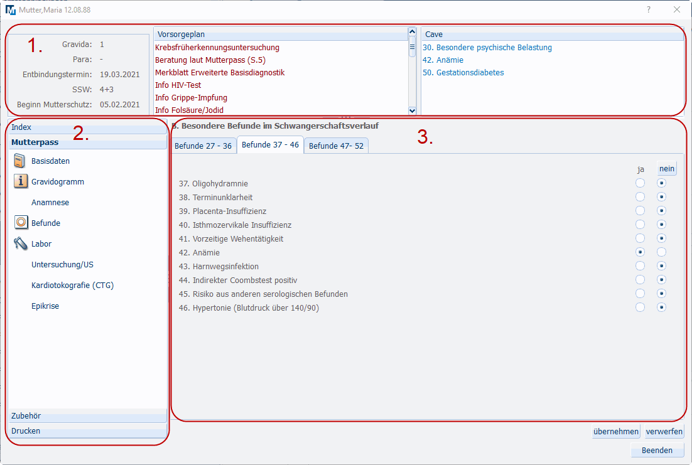Select 'ja' for 42. Anämie
Viewport: 692px width, 465px height.
pos(640,252)
